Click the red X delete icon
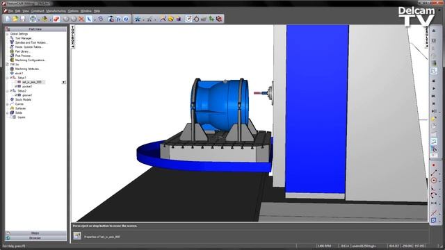This screenshot has height=250, width=445. tap(81, 19)
